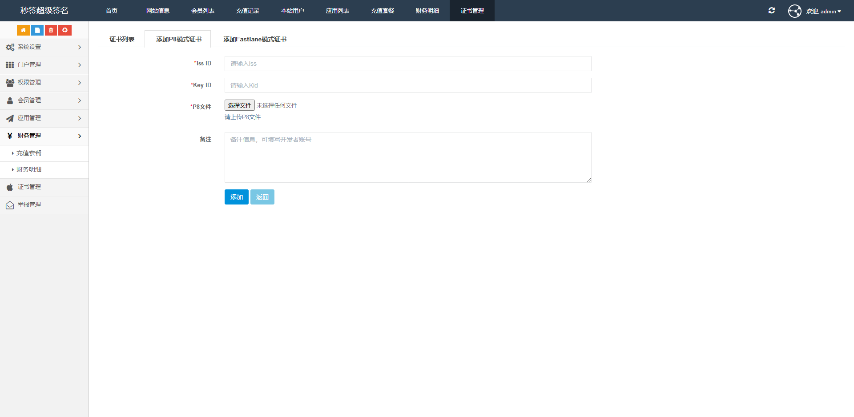
Task: Focus the Iss ID input field
Action: [x=408, y=64]
